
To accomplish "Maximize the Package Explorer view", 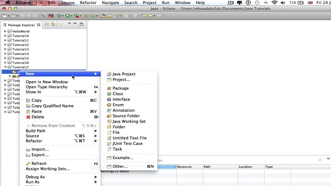I will [81, 24].
